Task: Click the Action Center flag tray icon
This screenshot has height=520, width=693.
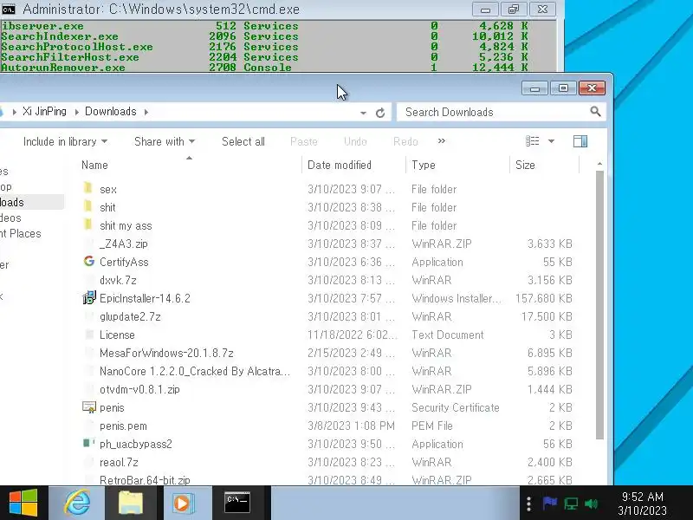Action: point(549,504)
